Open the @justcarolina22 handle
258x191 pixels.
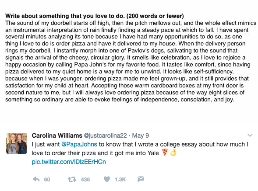click(105, 135)
